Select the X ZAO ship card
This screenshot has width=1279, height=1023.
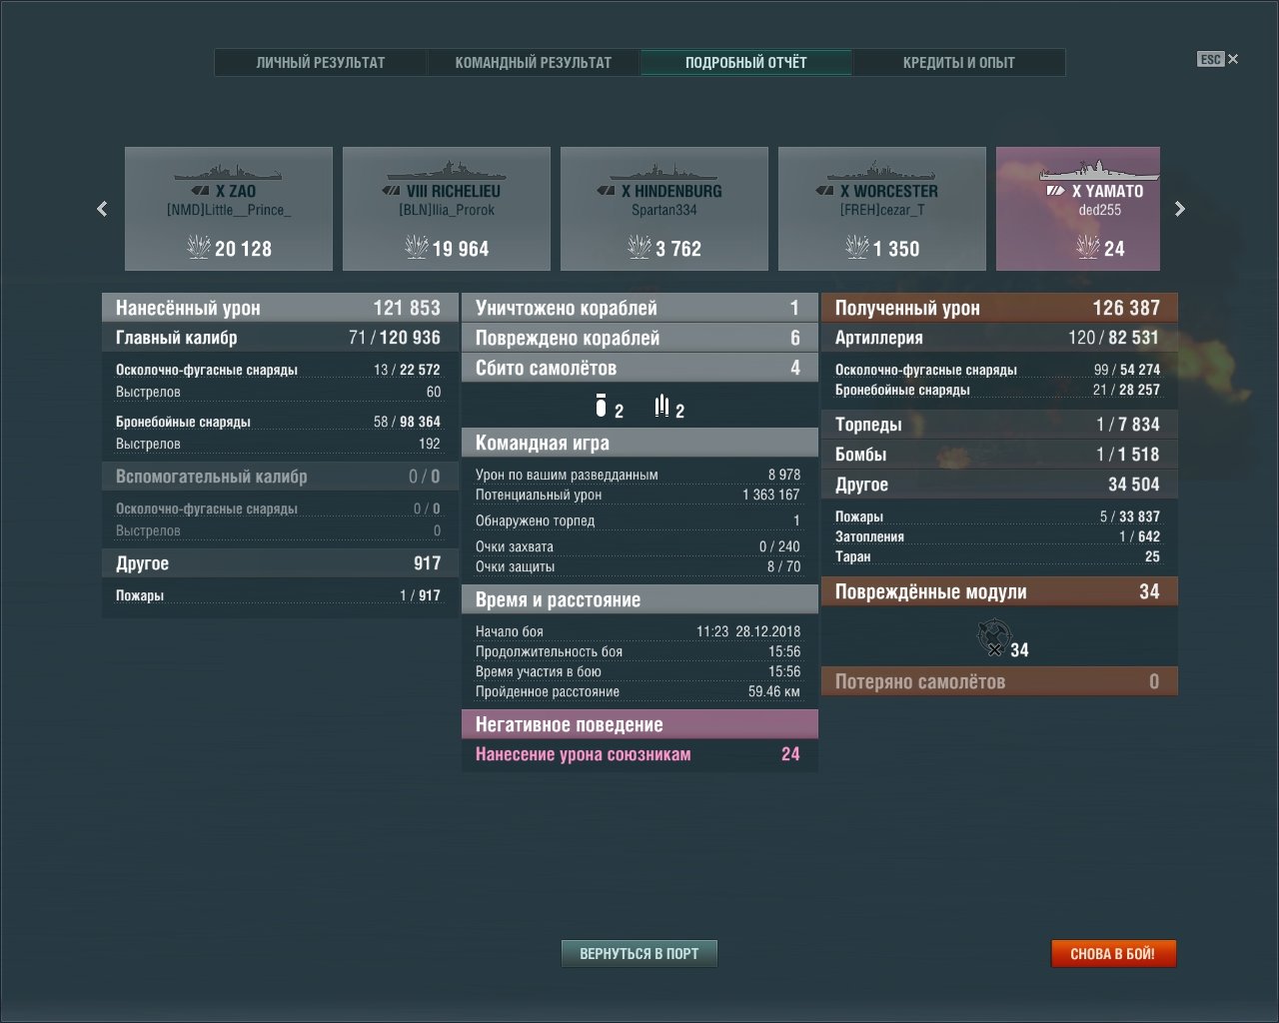[x=229, y=209]
